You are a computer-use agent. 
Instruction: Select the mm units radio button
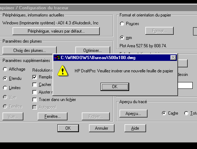[122, 38]
